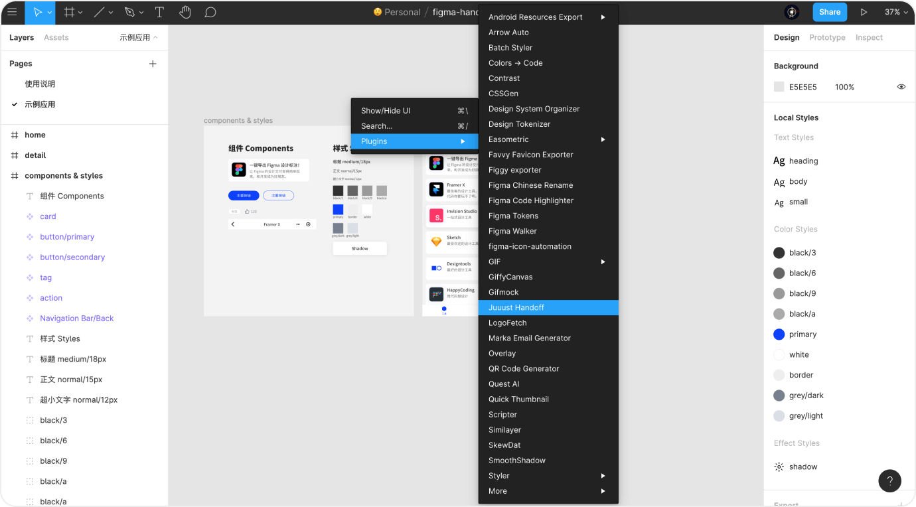This screenshot has height=507, width=916.
Task: Open the 37% zoom dropdown
Action: pos(895,12)
